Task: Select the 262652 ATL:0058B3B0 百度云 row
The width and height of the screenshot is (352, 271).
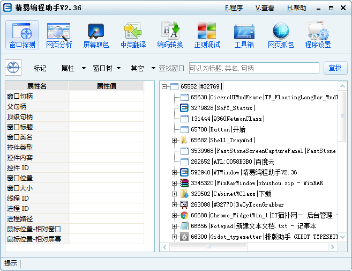Action: [x=233, y=162]
